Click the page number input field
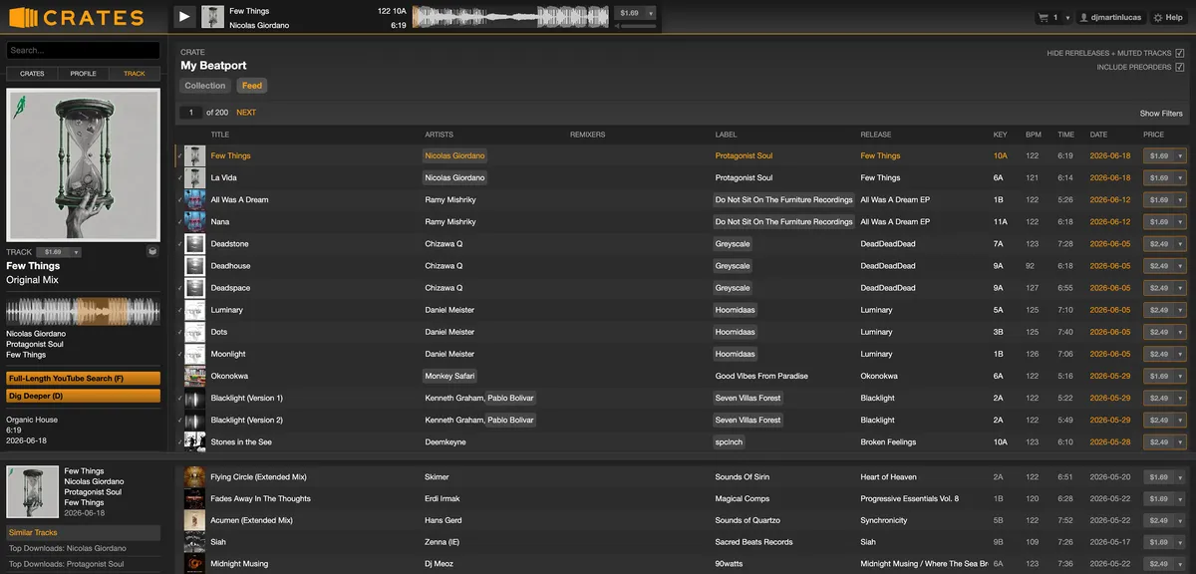The height and width of the screenshot is (574, 1196). (x=191, y=113)
